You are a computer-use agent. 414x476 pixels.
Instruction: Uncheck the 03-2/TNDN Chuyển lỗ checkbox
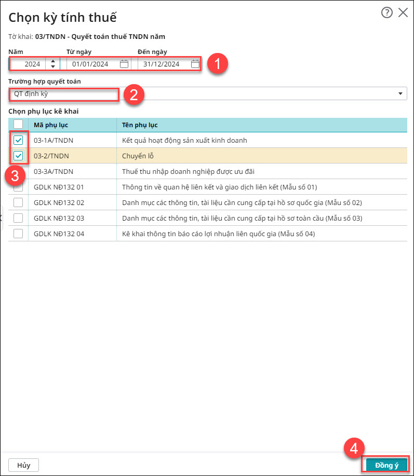18,156
